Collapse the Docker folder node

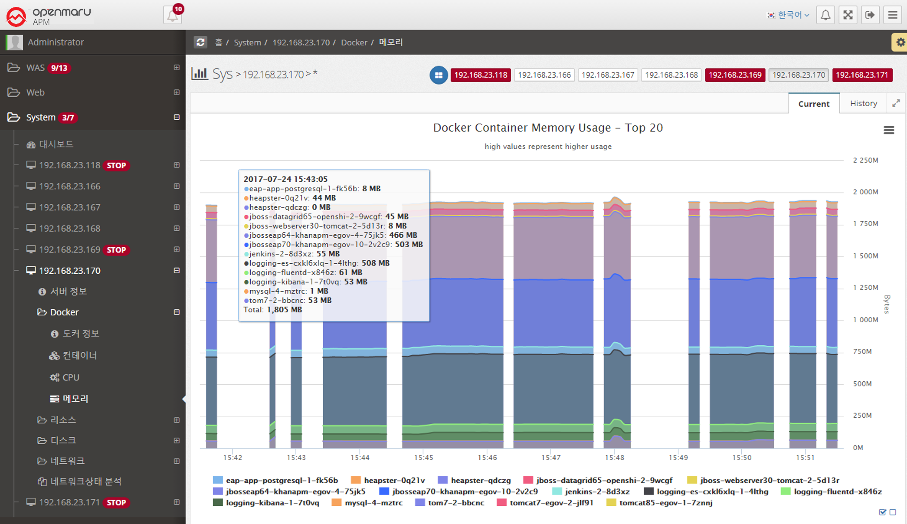(177, 312)
